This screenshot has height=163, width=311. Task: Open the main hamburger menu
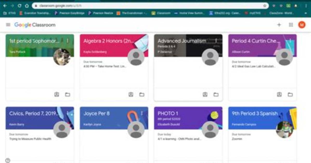click(x=8, y=25)
